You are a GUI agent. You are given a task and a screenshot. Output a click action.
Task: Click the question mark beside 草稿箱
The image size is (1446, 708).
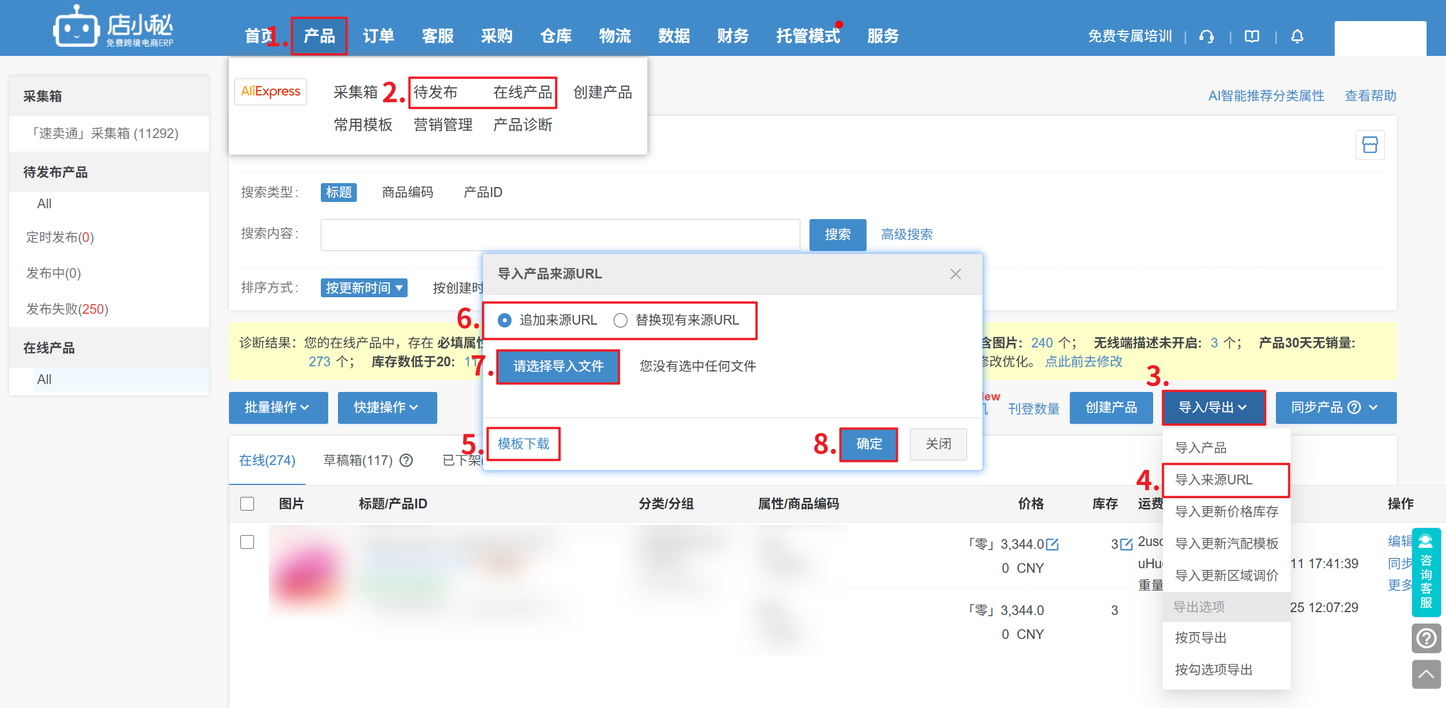coord(406,460)
